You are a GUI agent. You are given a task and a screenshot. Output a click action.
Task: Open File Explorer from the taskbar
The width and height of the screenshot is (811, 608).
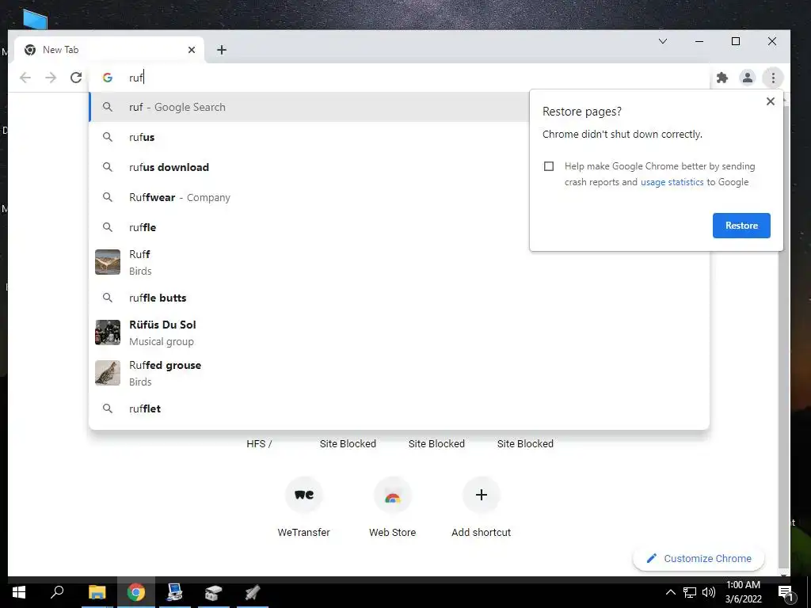coord(97,592)
